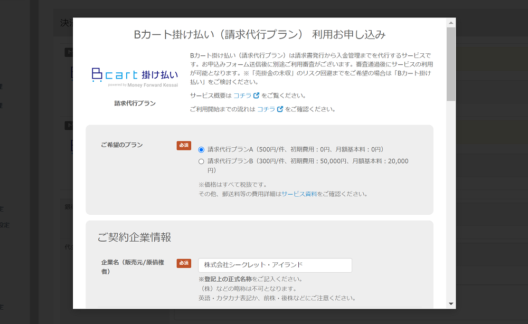
Task: Click the scrollbar up arrow in the dialog
Action: click(451, 23)
